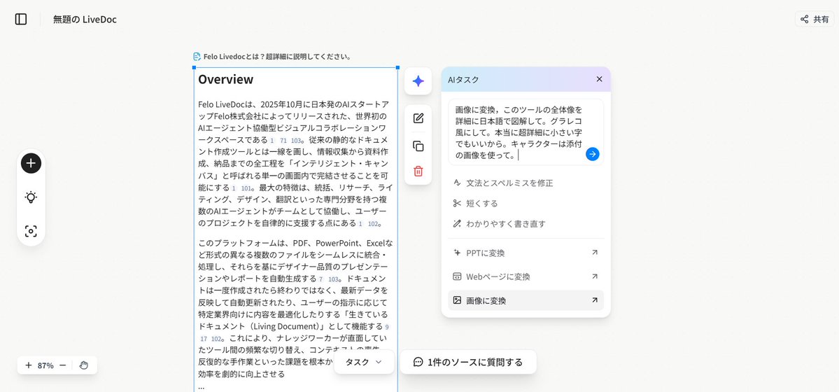Select the Overview heading
This screenshot has width=839, height=392.
226,79
